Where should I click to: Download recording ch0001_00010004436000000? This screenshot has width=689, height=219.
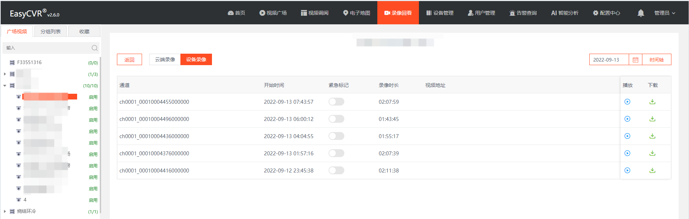pyautogui.click(x=652, y=136)
